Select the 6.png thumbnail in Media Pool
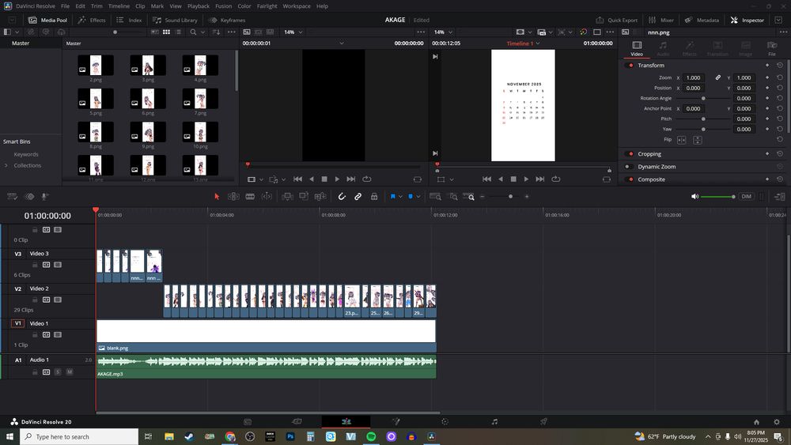Screen dimensions: 791x445 (147, 99)
